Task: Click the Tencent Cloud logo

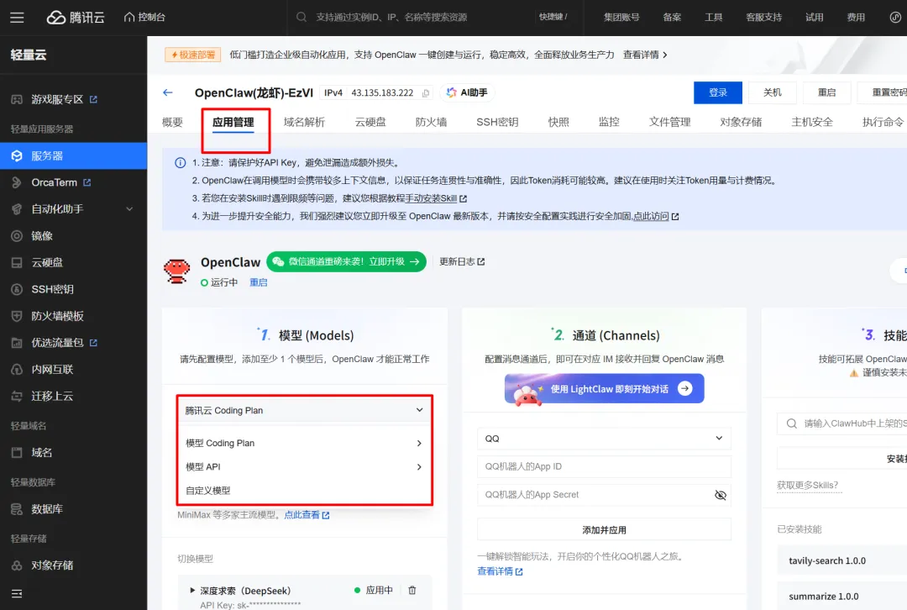Action: [x=76, y=18]
